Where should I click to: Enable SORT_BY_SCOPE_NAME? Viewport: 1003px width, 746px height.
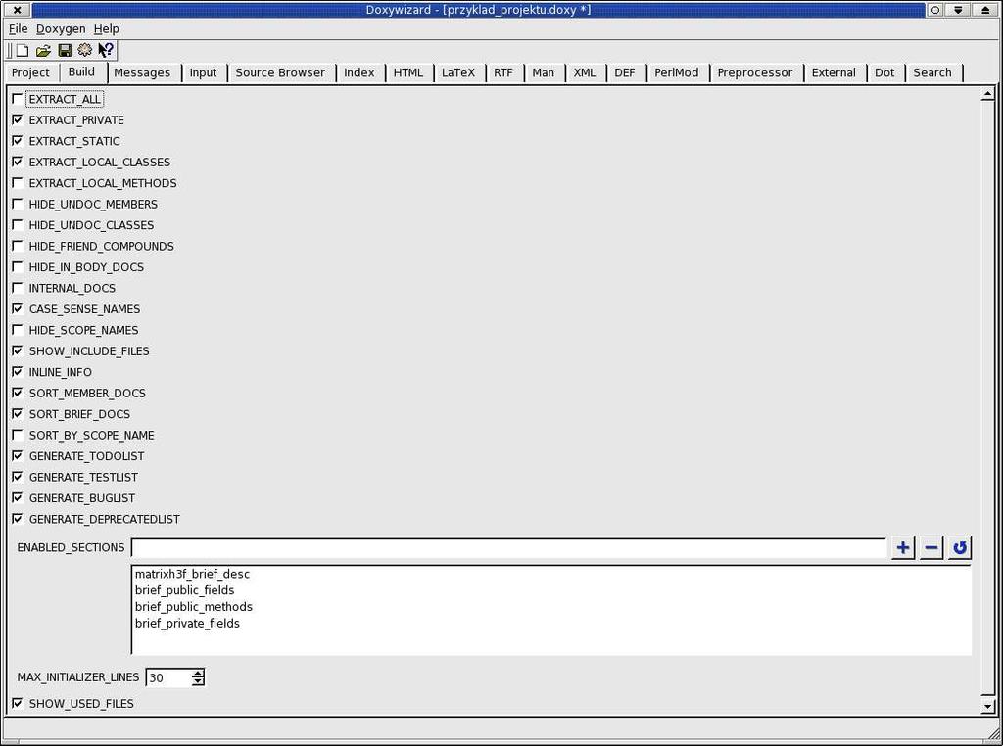click(x=18, y=435)
